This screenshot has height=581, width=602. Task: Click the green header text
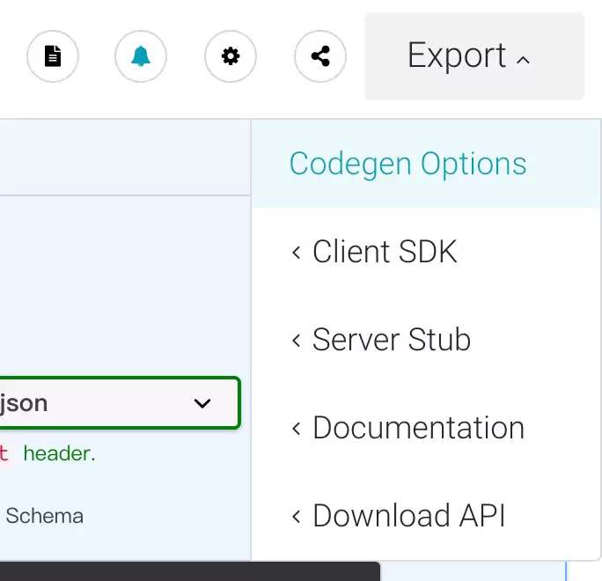point(60,453)
